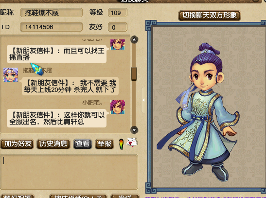Screen dimensions: 266x198
Task: Click the chat scrollbar handle
Action: [x=134, y=73]
